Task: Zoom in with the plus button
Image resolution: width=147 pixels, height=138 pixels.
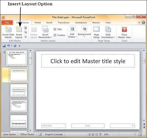Action: (135, 134)
